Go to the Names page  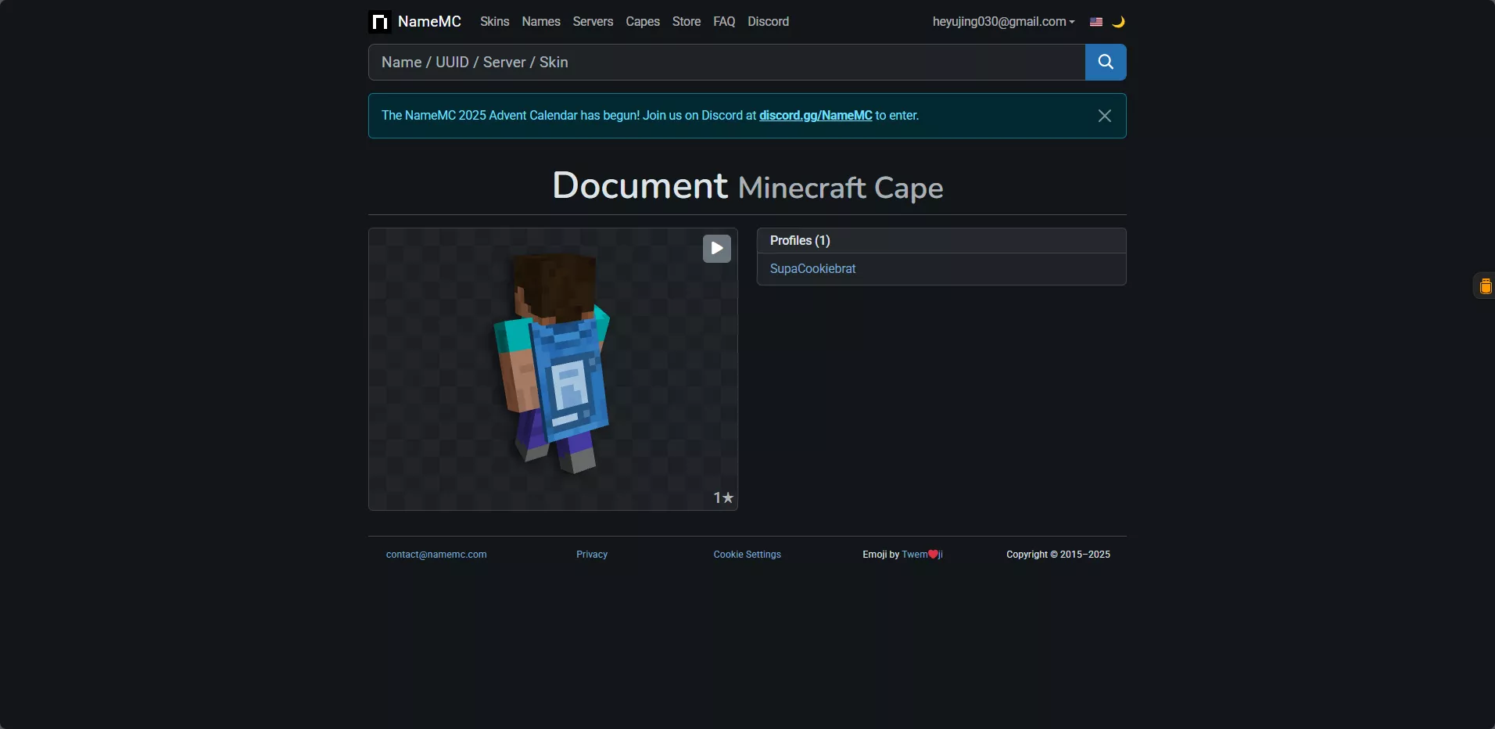tap(541, 22)
